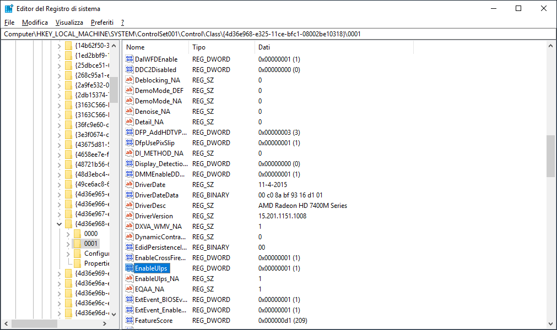Click the help '?' menu item

tap(122, 22)
